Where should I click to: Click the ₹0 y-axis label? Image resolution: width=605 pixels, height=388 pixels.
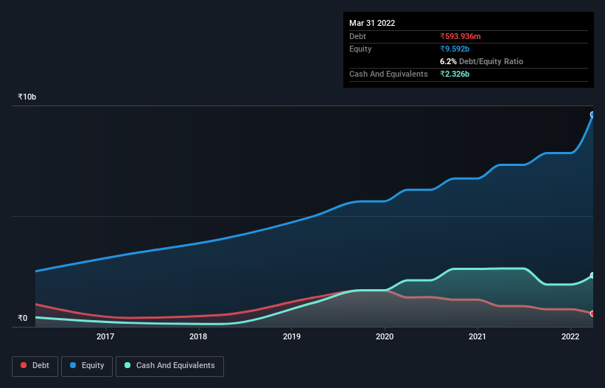click(23, 318)
